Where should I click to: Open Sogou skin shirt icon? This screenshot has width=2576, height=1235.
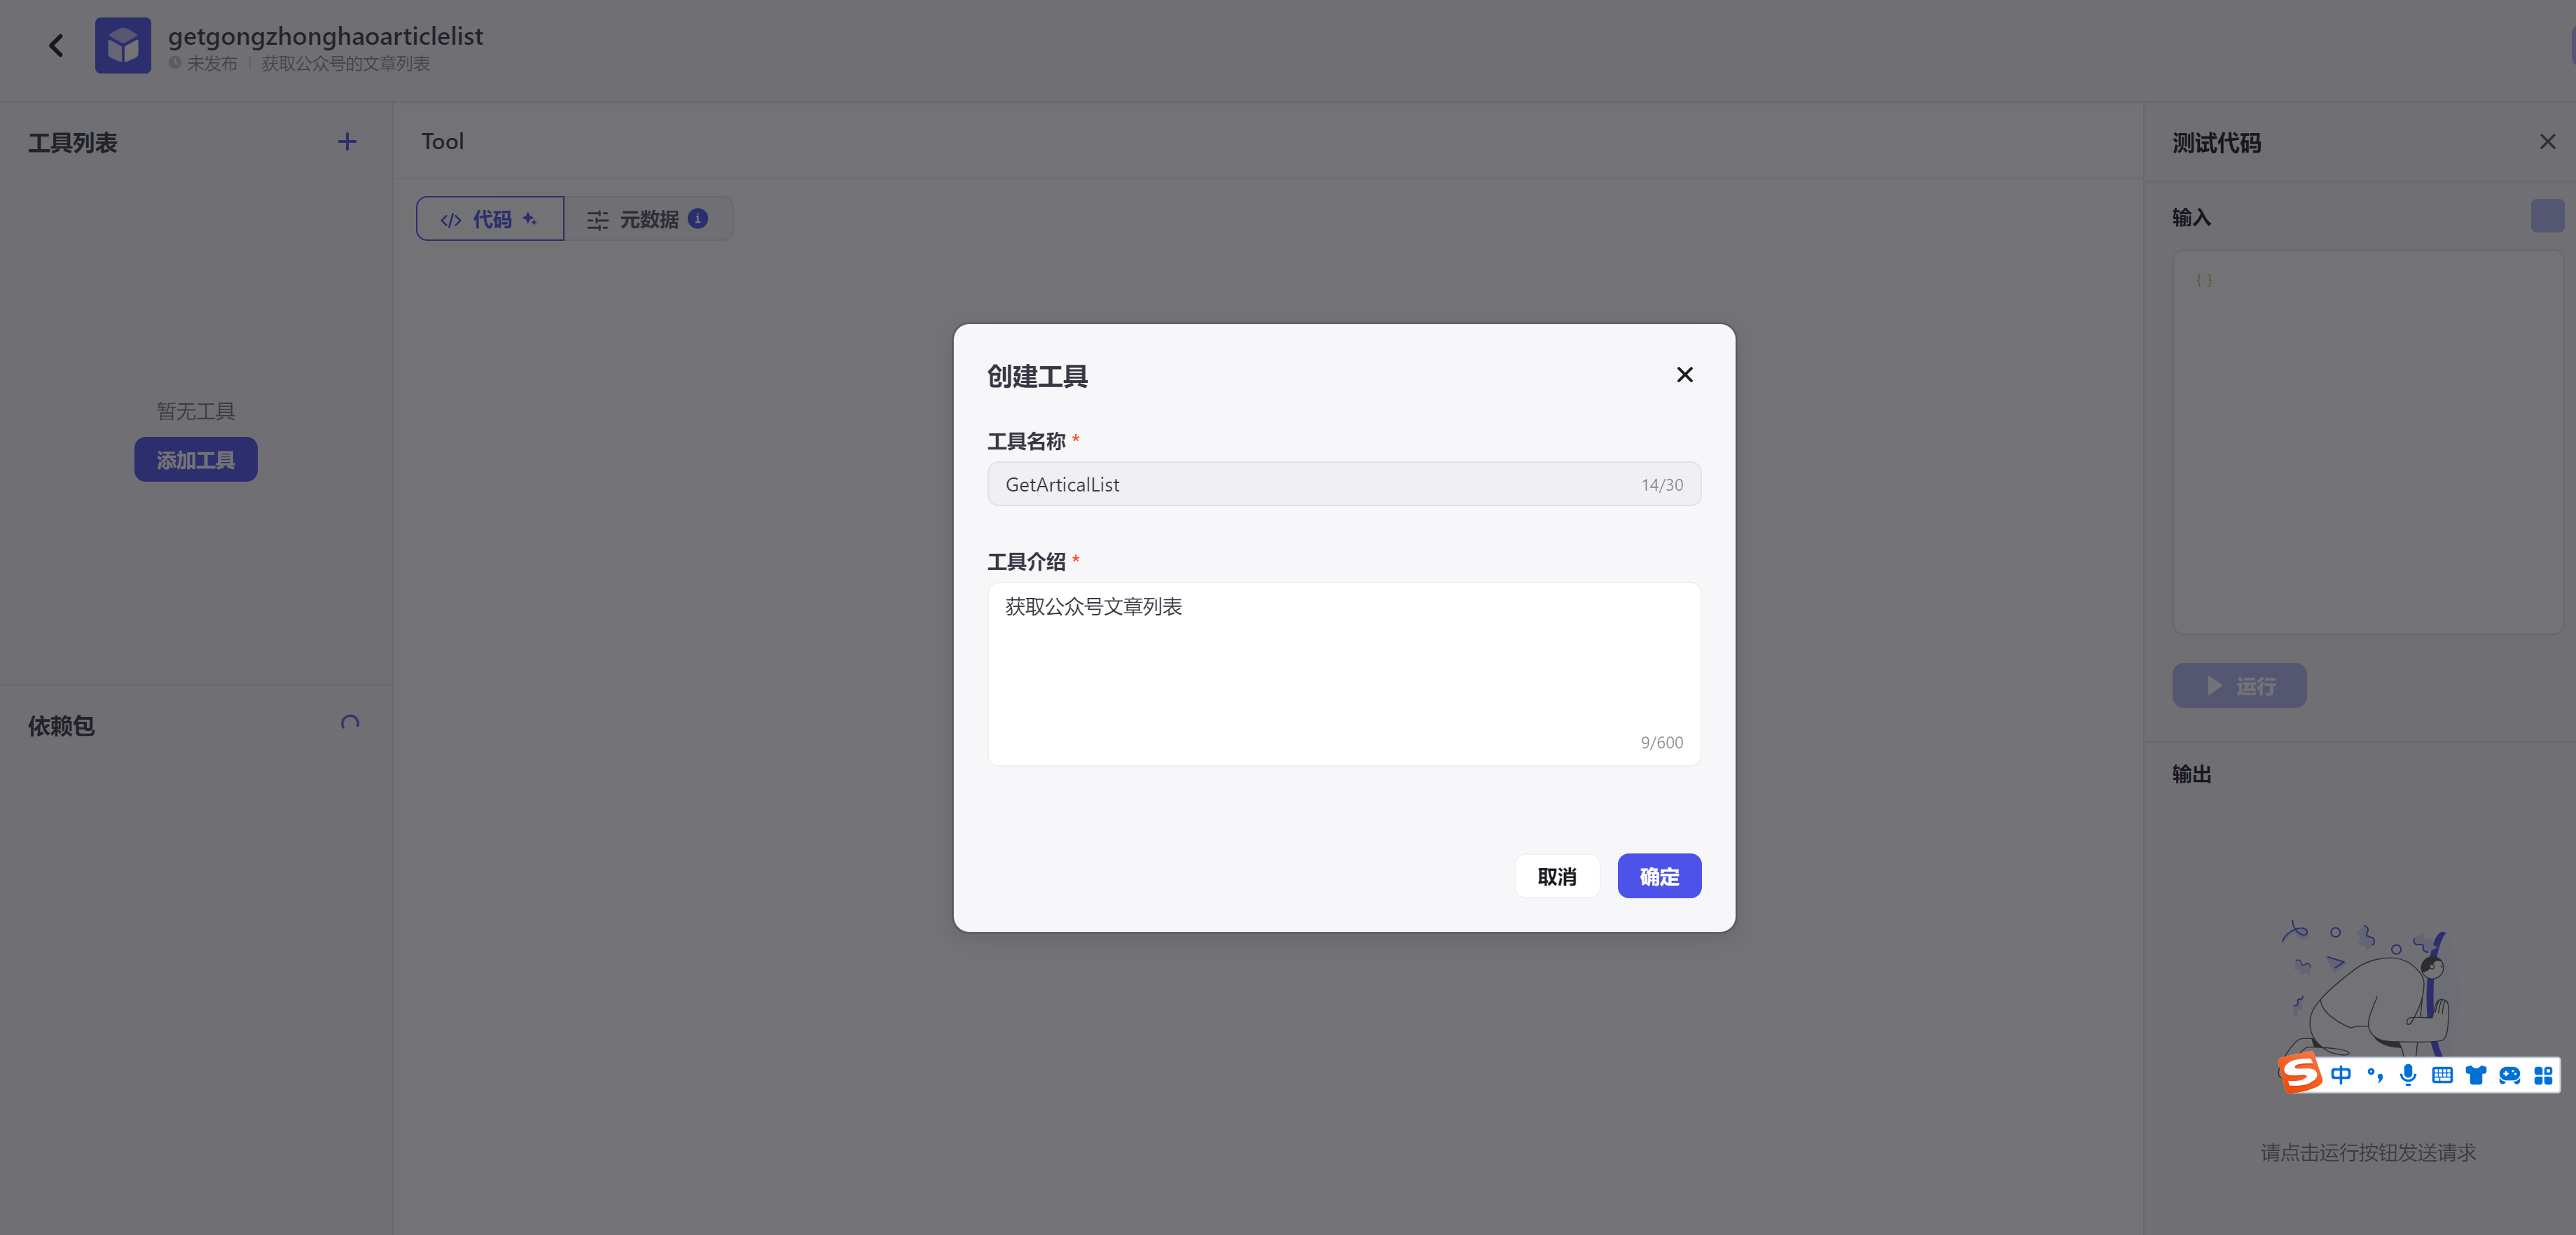click(x=2476, y=1075)
